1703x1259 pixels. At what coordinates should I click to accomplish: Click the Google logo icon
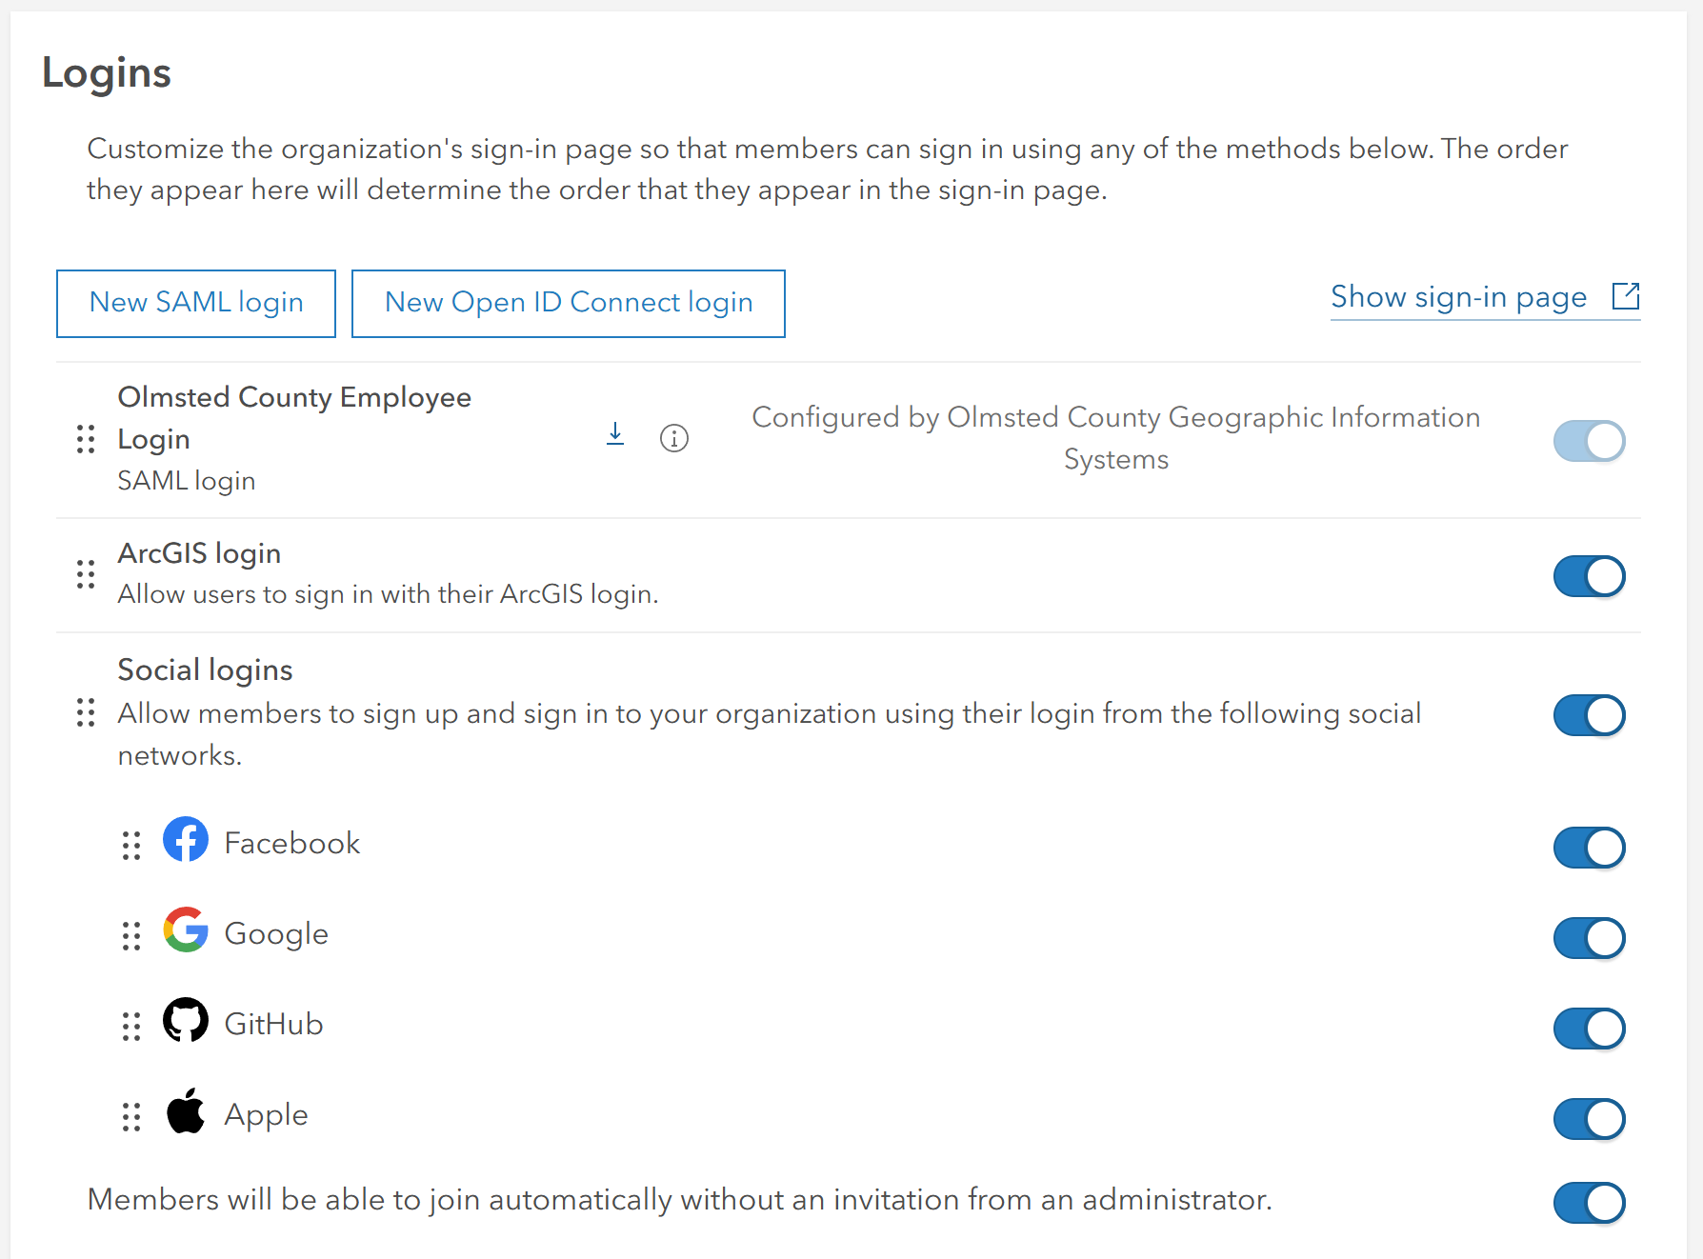(x=186, y=929)
